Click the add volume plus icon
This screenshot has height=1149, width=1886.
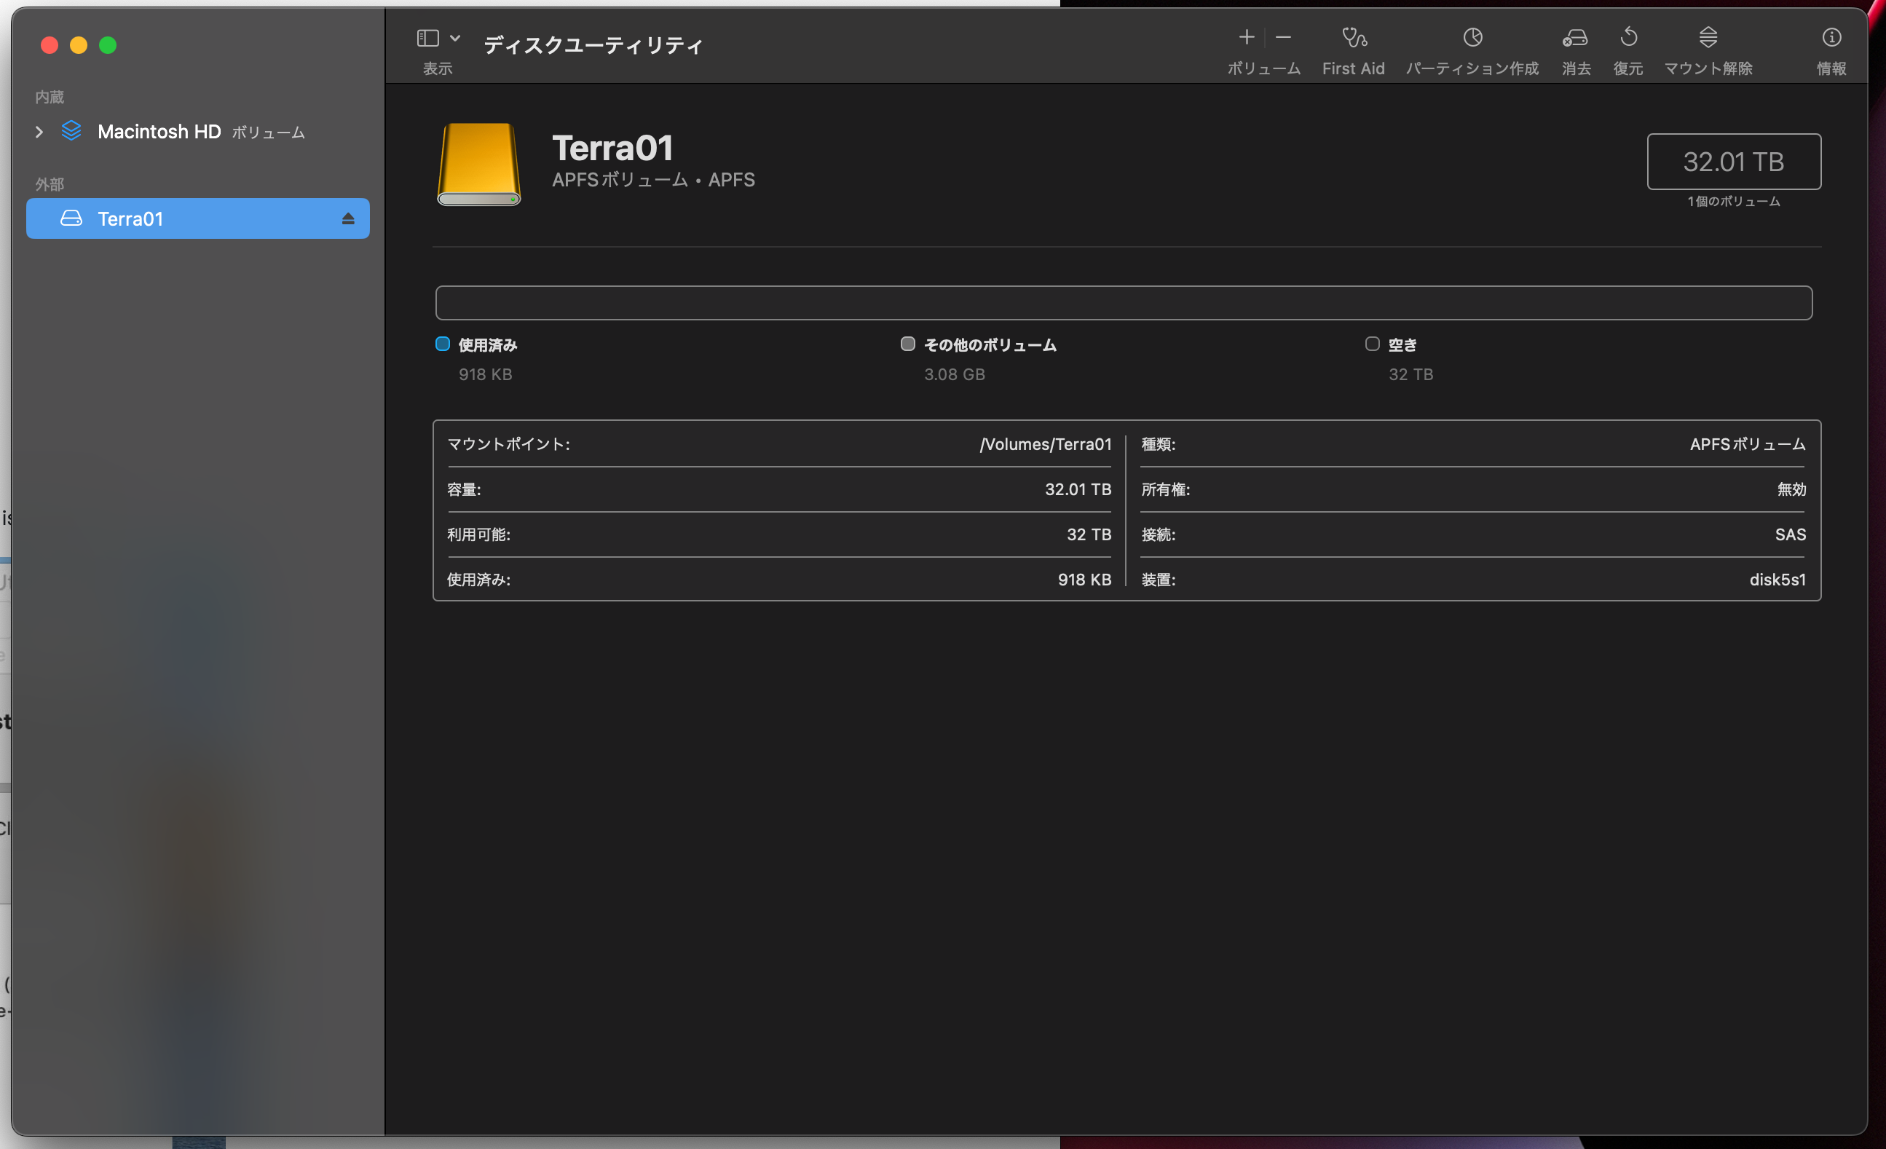[1246, 36]
